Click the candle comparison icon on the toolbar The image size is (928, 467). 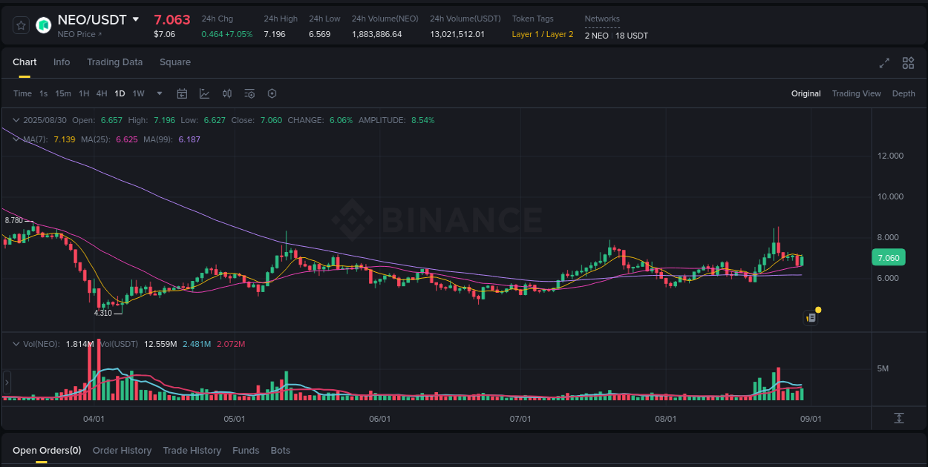227,93
